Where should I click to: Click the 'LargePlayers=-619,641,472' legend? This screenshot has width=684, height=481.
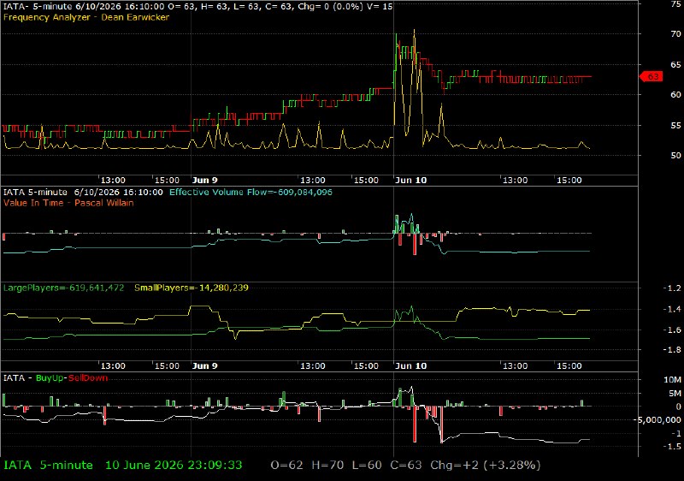[63, 288]
